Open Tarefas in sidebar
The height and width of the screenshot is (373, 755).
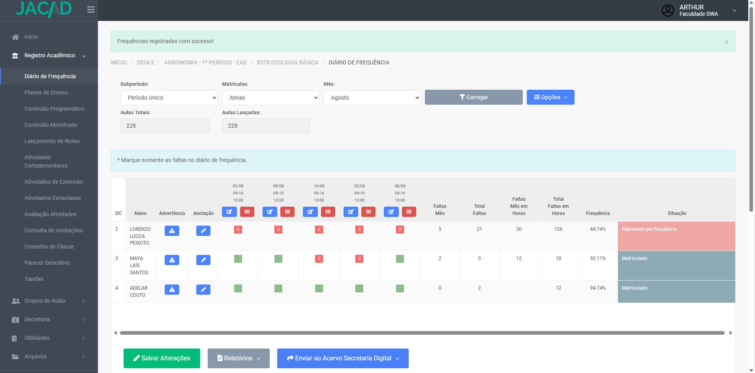(x=34, y=279)
